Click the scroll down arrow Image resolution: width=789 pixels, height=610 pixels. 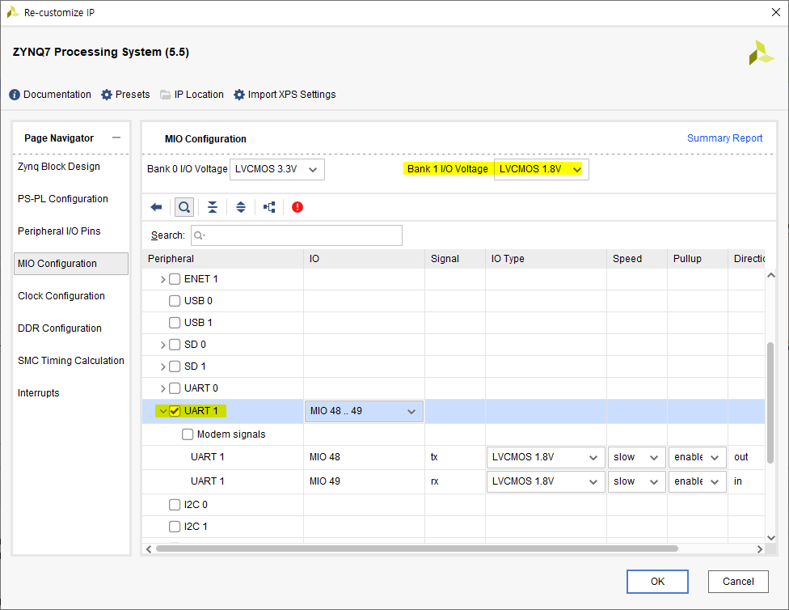click(770, 538)
